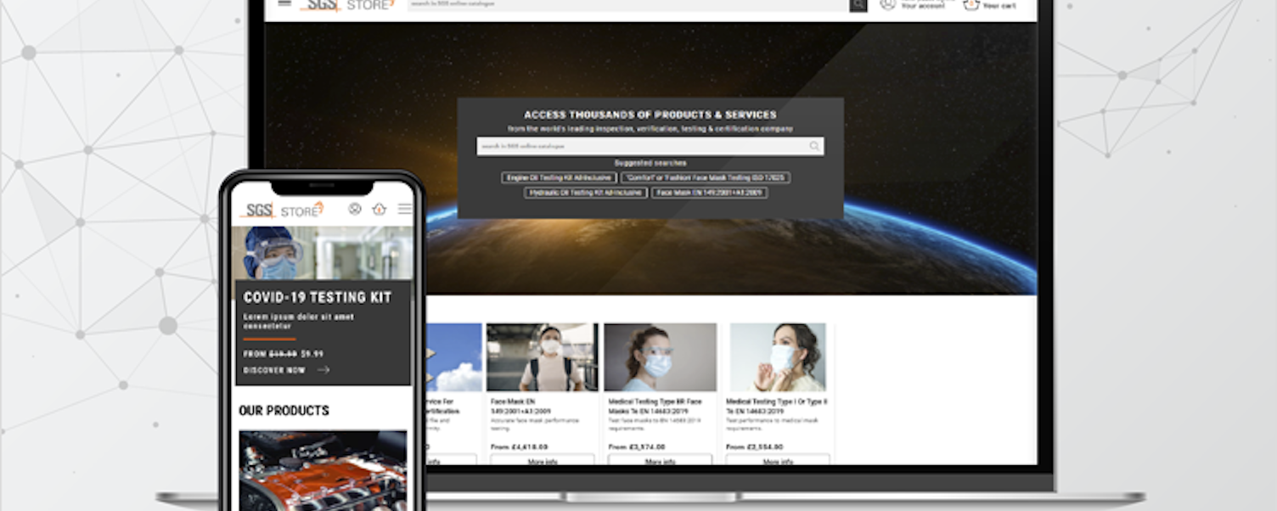Click the engine product thumbnail under Our Products
The height and width of the screenshot is (511, 1277).
(x=323, y=471)
